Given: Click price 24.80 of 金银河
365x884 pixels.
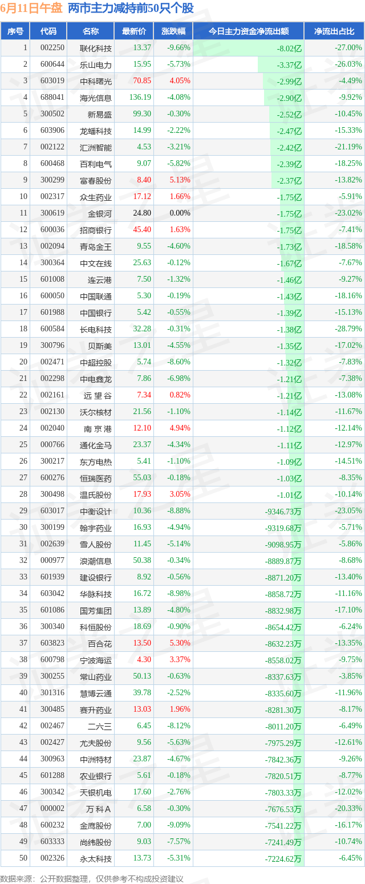Looking at the screenshot, I should (141, 213).
